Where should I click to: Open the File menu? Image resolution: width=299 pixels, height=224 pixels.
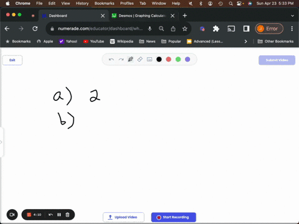click(39, 3)
